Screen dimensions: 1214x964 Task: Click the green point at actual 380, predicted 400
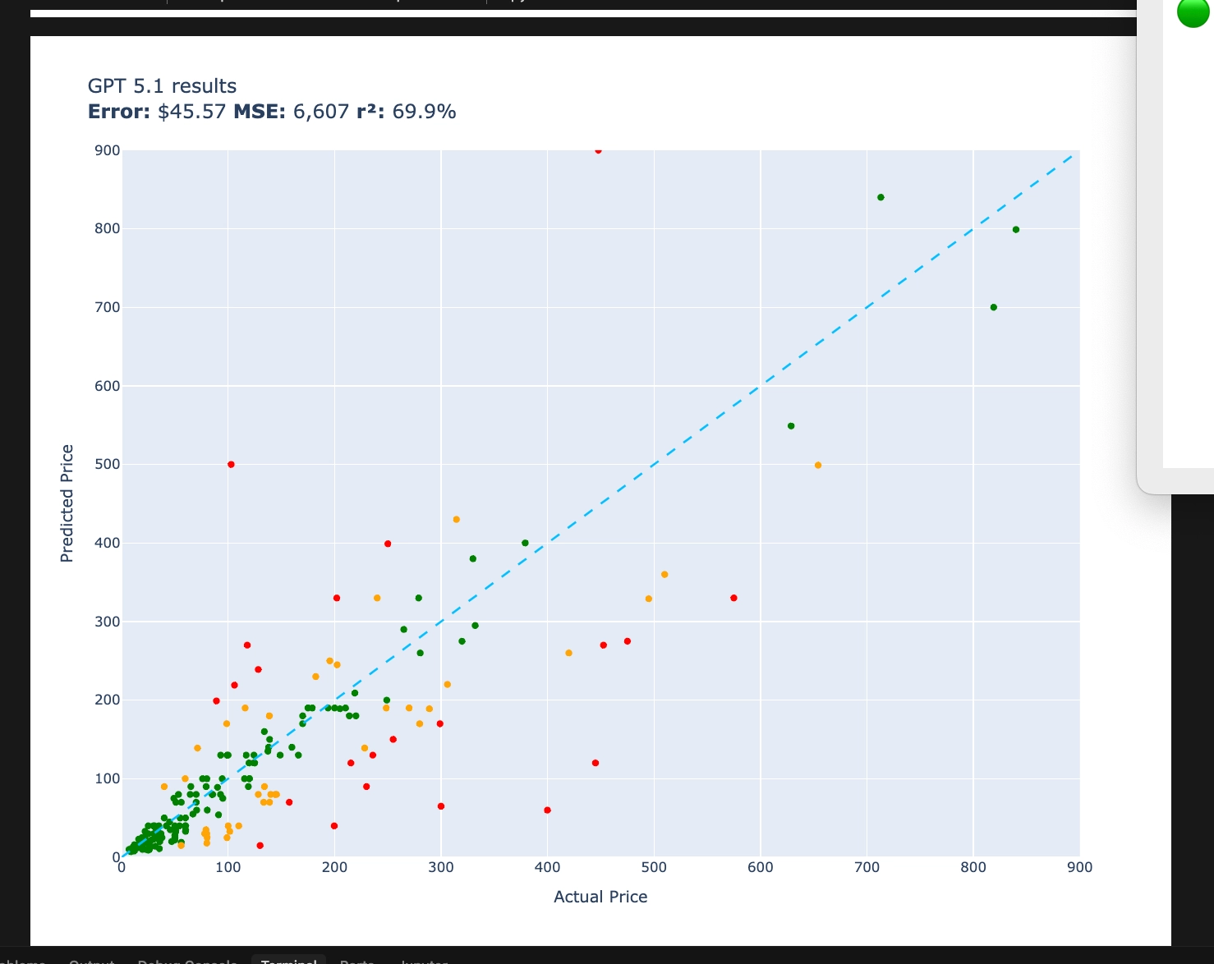526,543
